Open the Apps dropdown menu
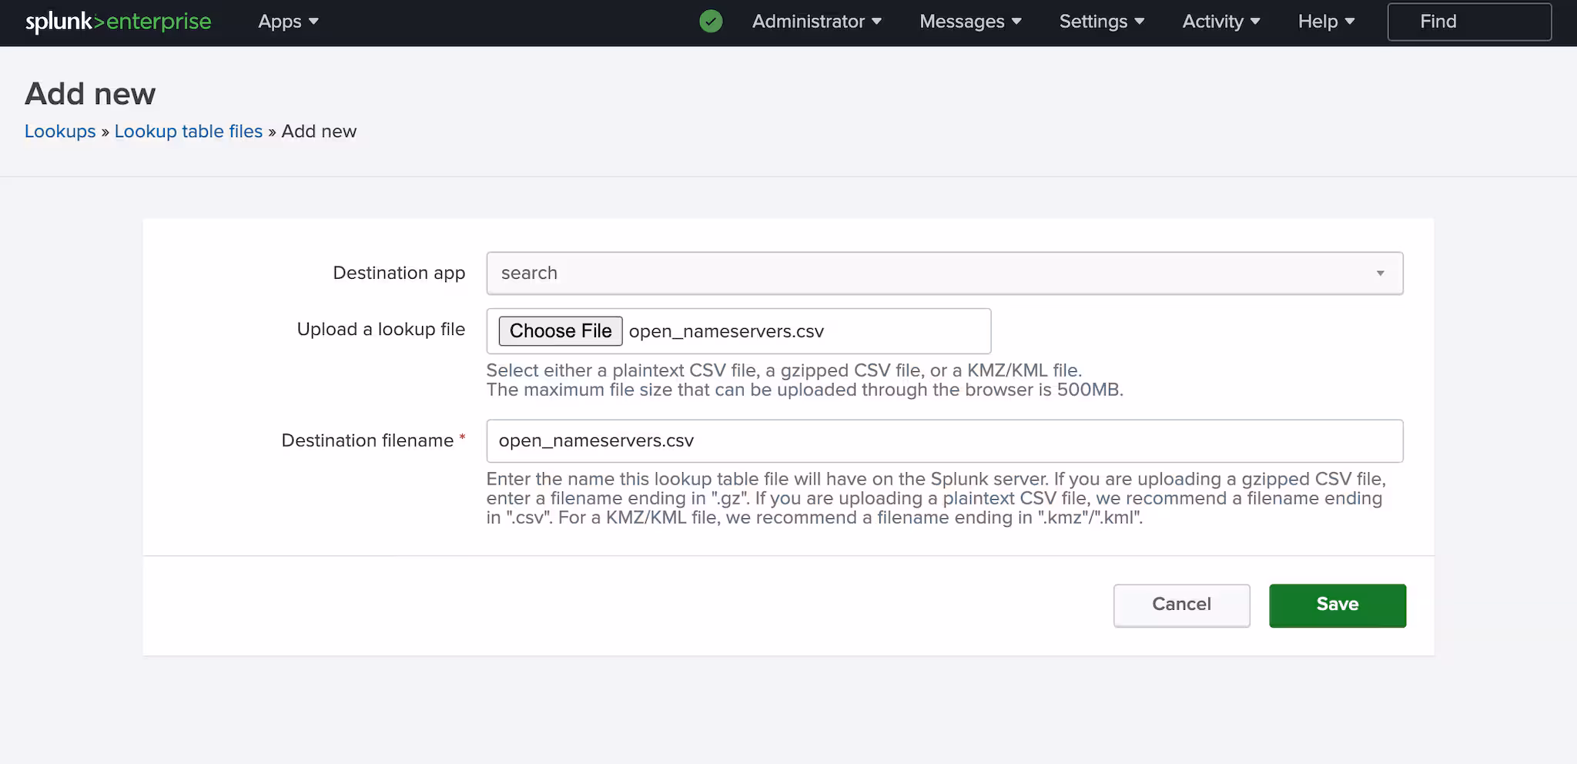 click(288, 22)
